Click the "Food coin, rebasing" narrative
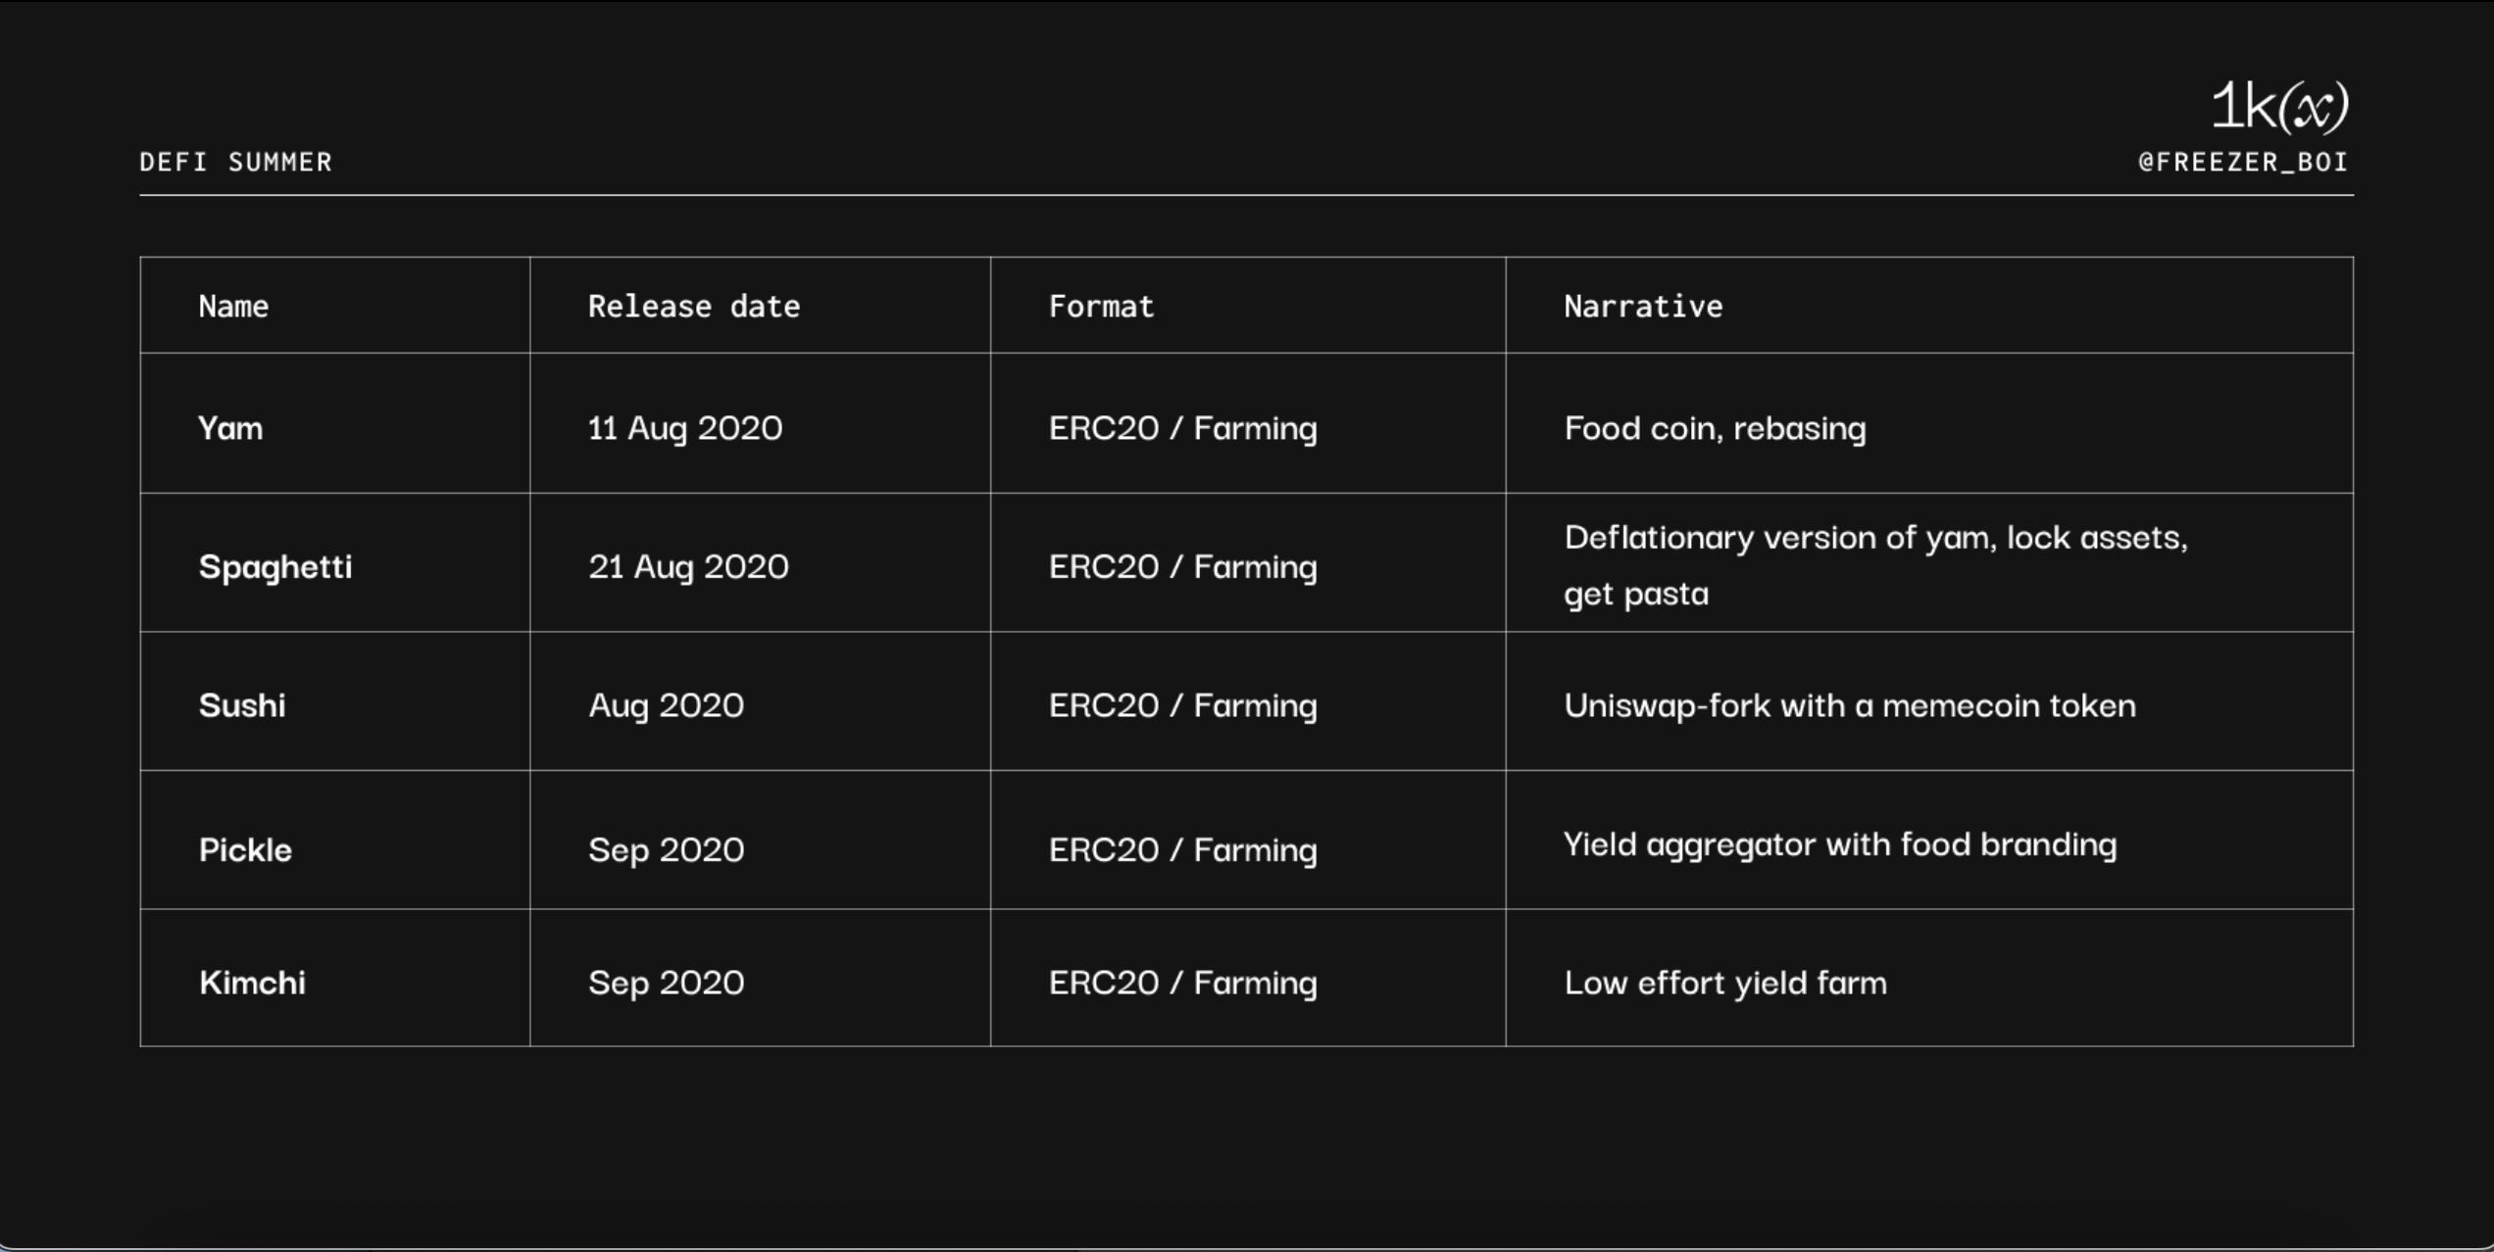Screen dimensions: 2494x1252 coord(1715,428)
